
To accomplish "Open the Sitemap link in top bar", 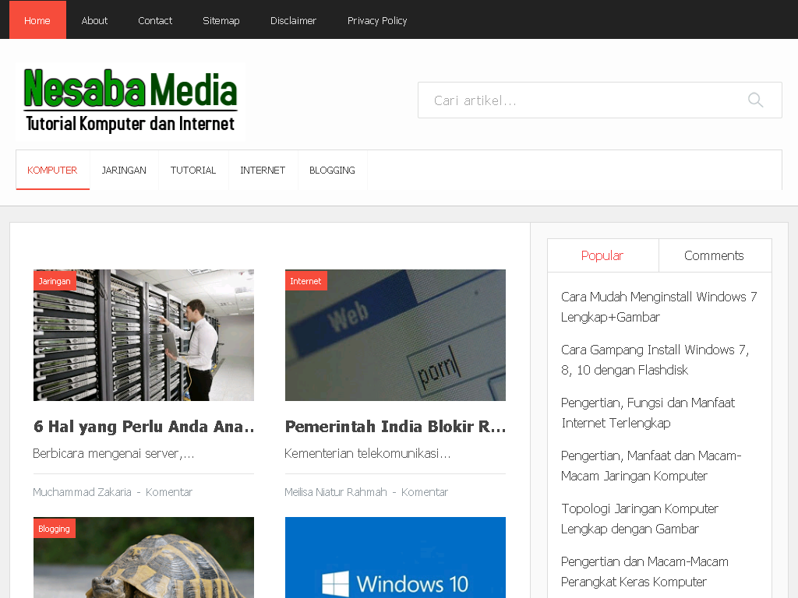I will coord(221,20).
